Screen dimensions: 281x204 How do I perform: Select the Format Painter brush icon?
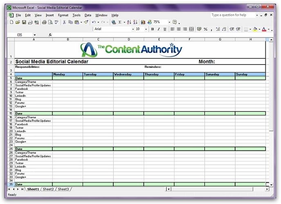point(86,22)
